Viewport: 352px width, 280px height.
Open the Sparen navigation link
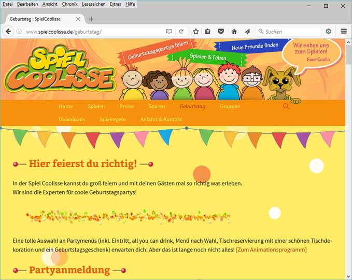point(157,106)
